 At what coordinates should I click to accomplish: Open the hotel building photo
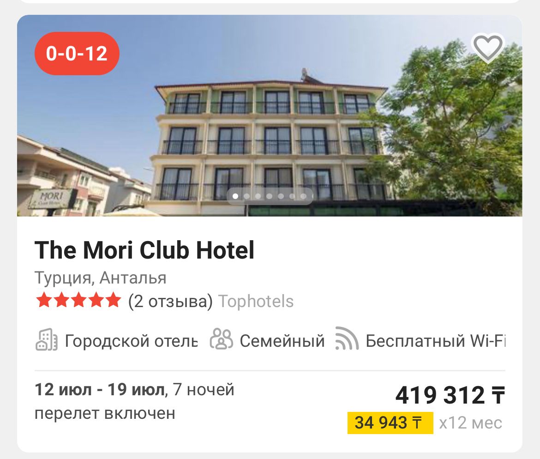[270, 115]
